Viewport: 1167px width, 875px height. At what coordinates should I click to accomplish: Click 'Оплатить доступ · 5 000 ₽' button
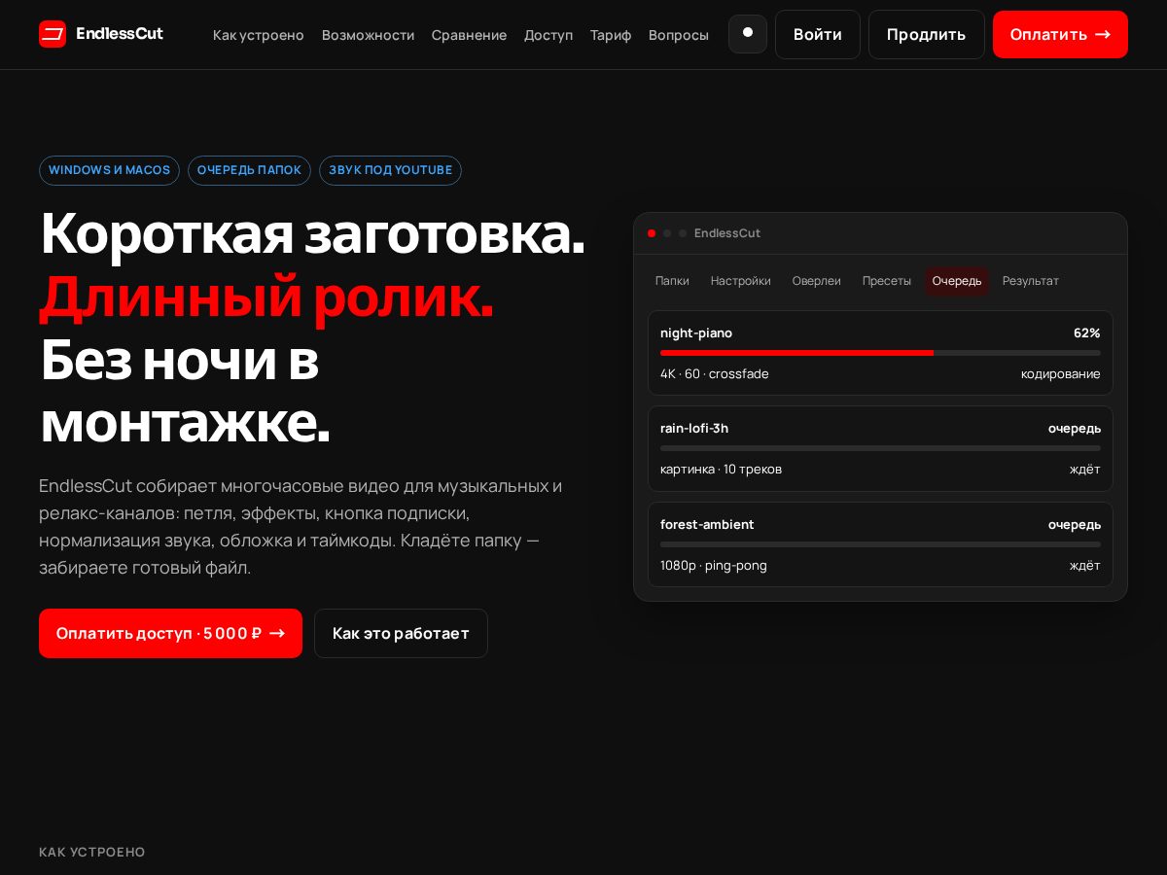click(170, 633)
